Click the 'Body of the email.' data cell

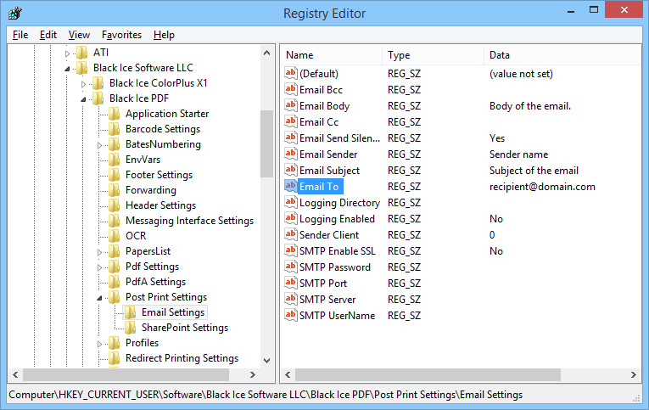(x=530, y=106)
